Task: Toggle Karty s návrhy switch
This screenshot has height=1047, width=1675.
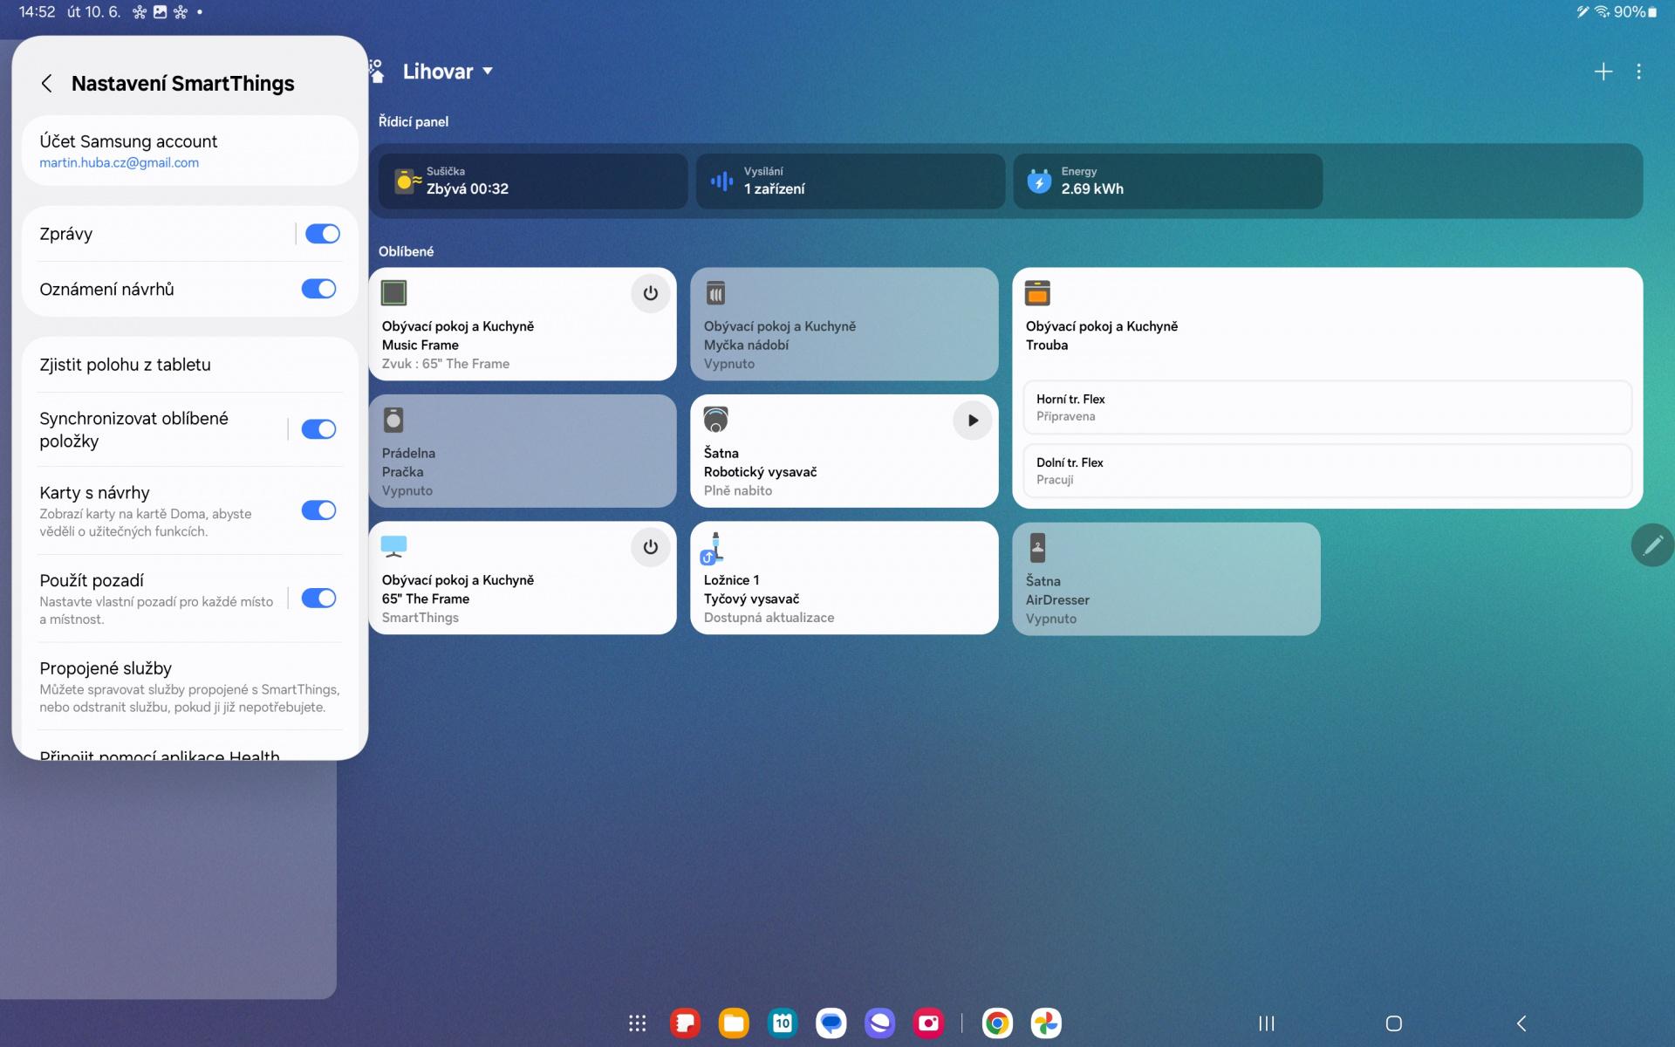Action: click(318, 510)
